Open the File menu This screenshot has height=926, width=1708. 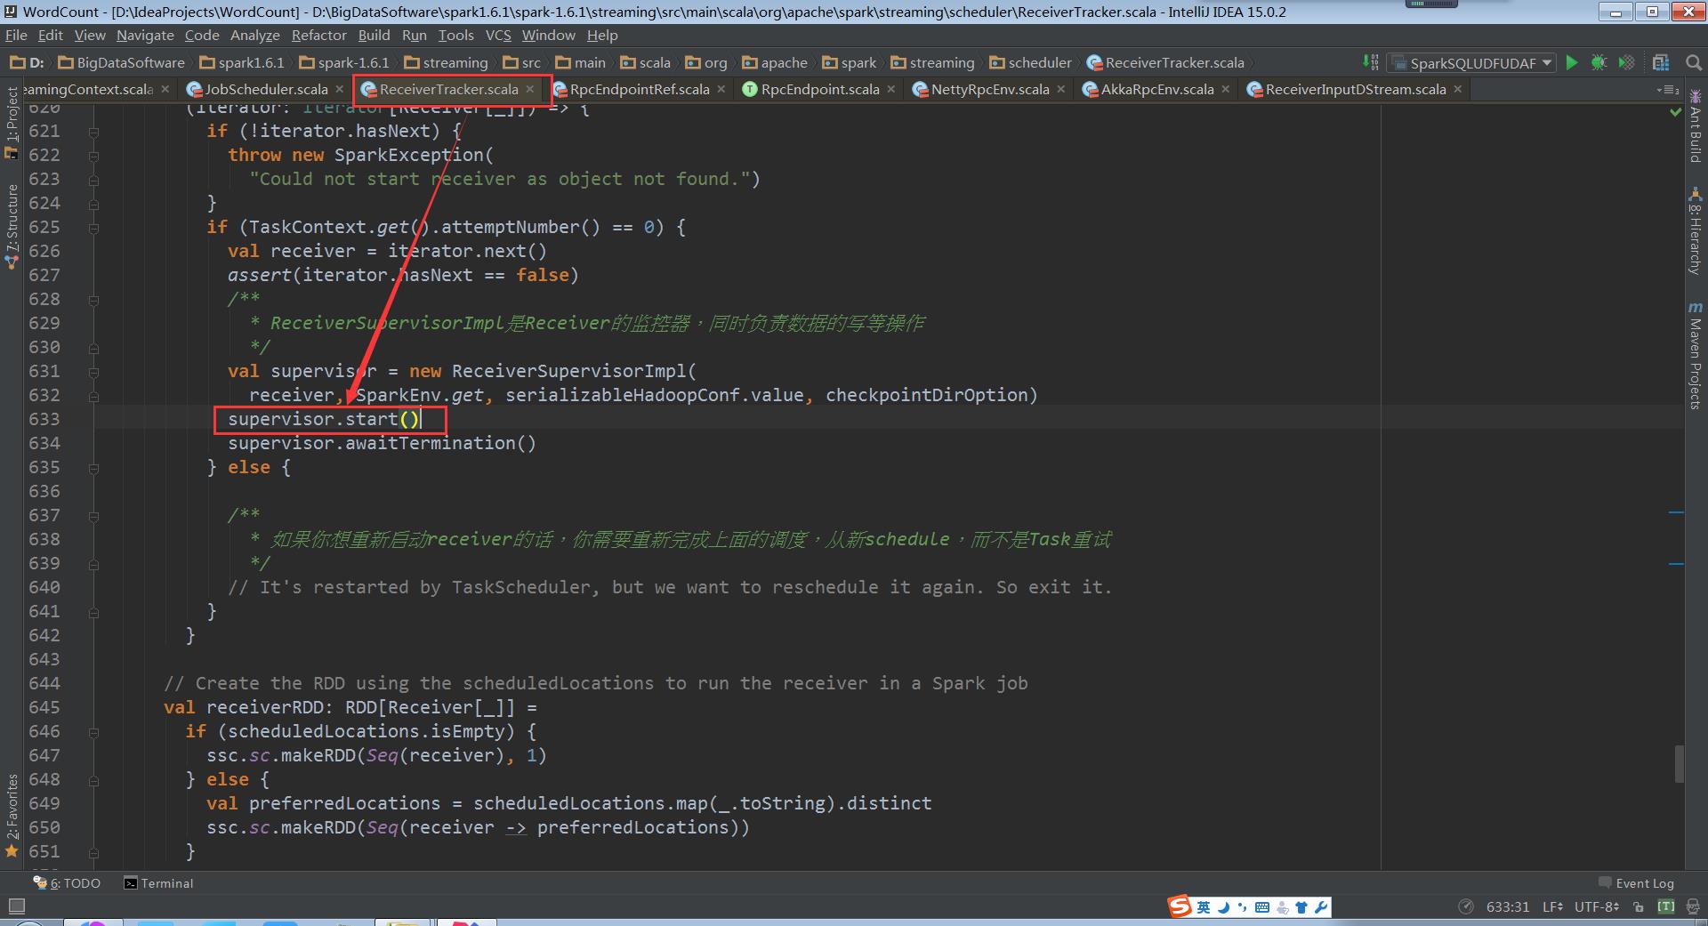click(x=16, y=35)
